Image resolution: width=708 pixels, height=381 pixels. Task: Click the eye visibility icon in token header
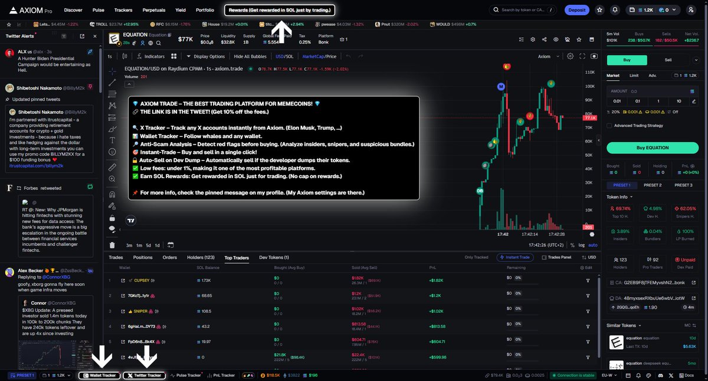tap(556, 40)
